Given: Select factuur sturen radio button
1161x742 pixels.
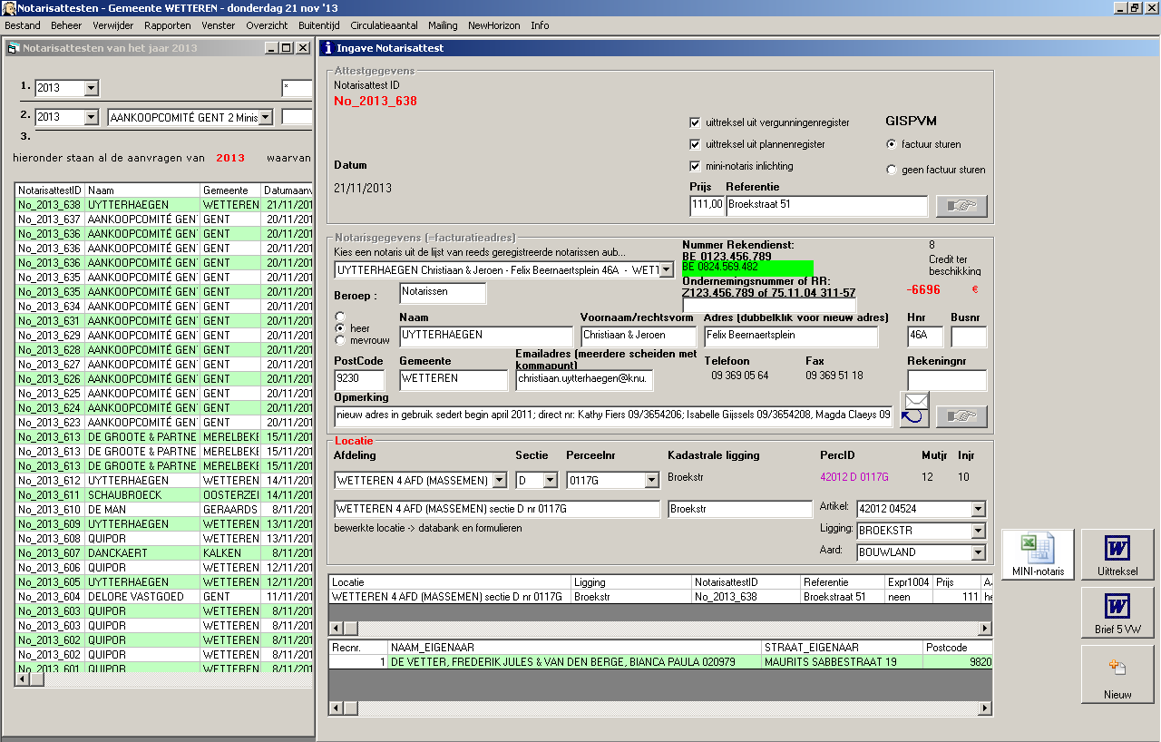Looking at the screenshot, I should [x=892, y=144].
